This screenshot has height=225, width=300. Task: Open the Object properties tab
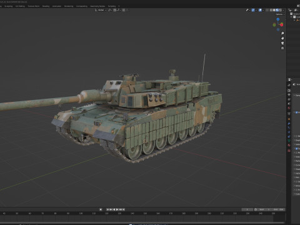click(289, 119)
